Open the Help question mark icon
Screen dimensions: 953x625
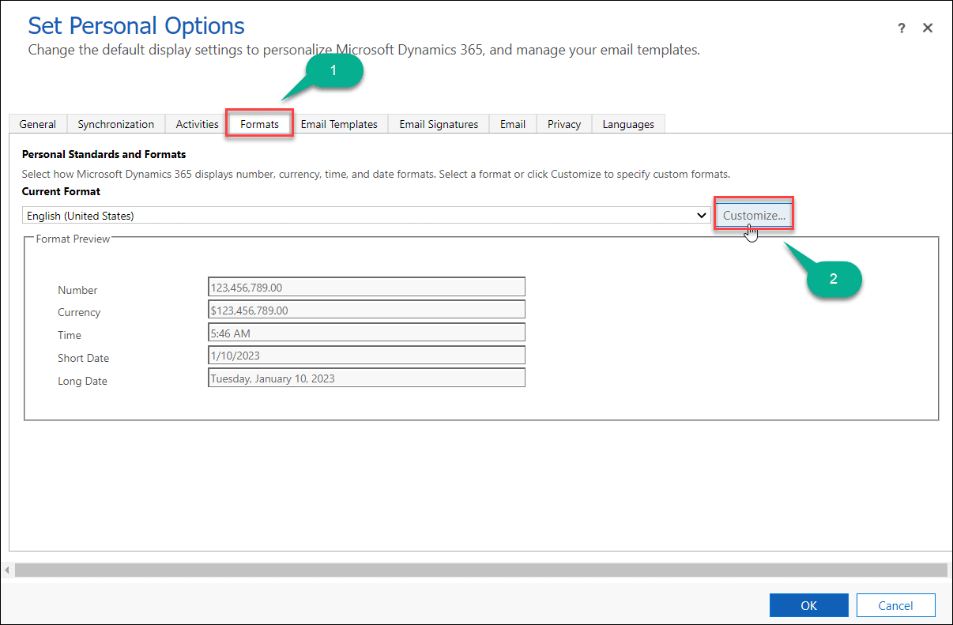(901, 27)
